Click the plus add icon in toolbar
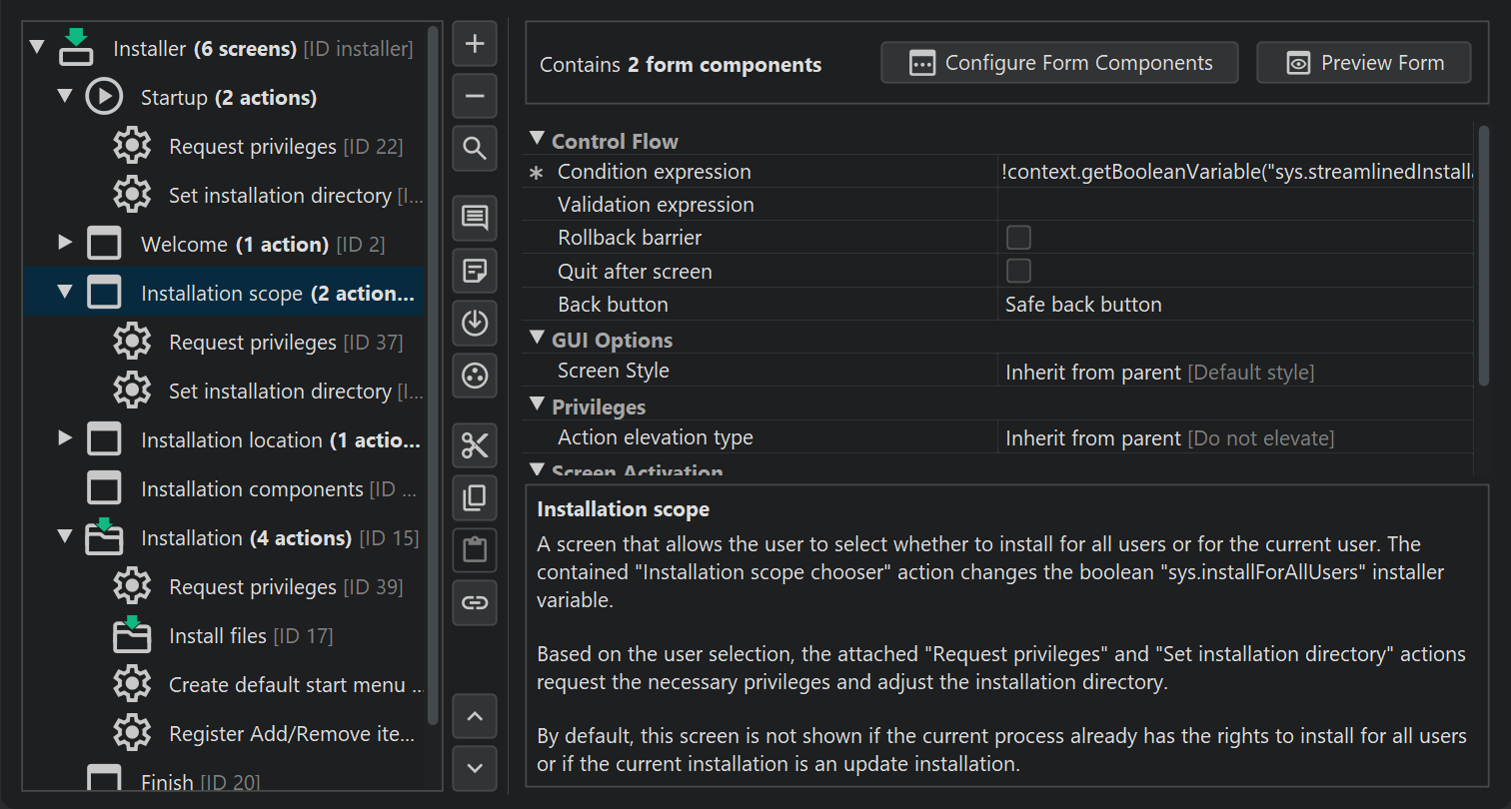 coord(475,44)
